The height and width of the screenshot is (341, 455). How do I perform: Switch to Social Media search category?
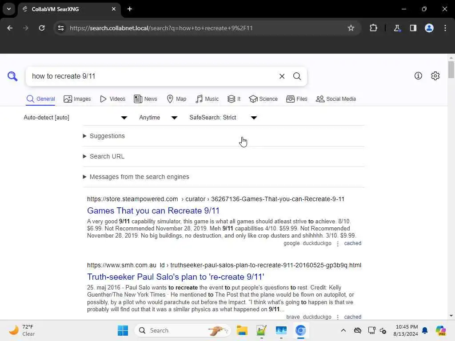point(336,99)
